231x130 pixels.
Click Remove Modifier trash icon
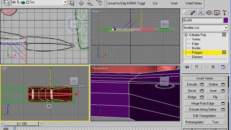pos(213,67)
